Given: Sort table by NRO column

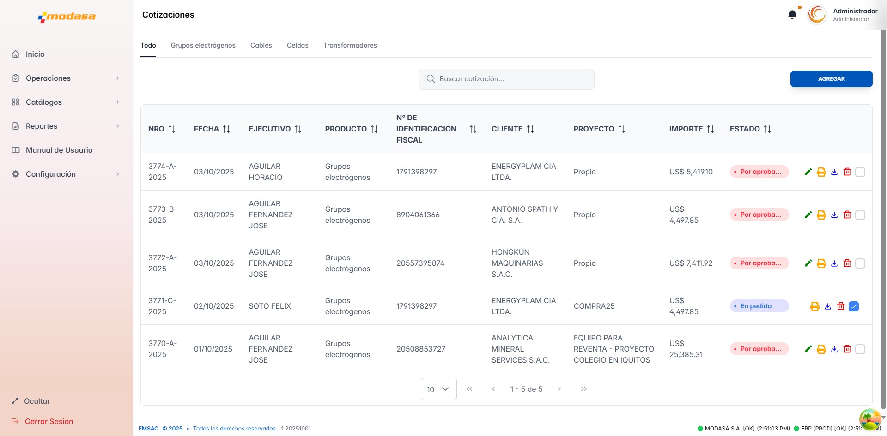Looking at the screenshot, I should point(171,129).
